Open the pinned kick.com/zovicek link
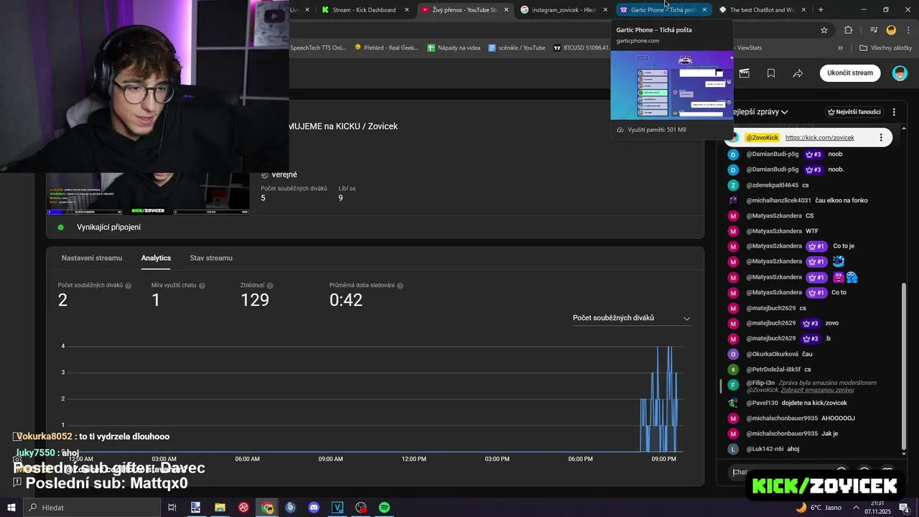The image size is (919, 517). [820, 137]
